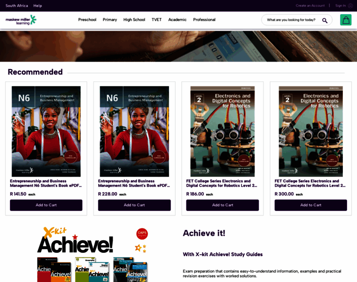Screen dimensions: 357x282
Task: Click the X-kit Achieve! promotional image
Action: pyautogui.click(x=93, y=254)
